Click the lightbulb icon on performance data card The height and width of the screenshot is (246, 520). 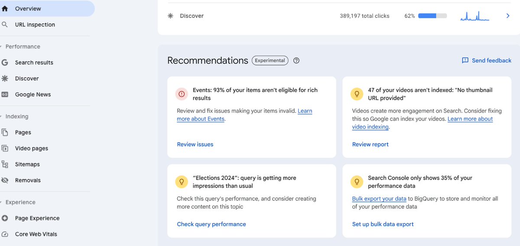[x=357, y=182]
